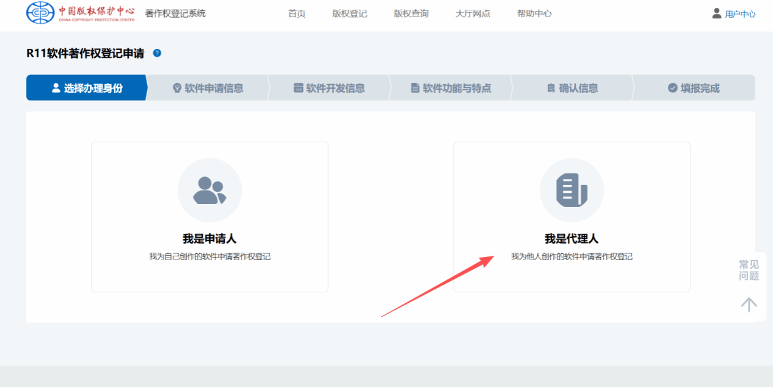Image resolution: width=773 pixels, height=387 pixels.
Task: Click the agent document icon
Action: click(572, 190)
